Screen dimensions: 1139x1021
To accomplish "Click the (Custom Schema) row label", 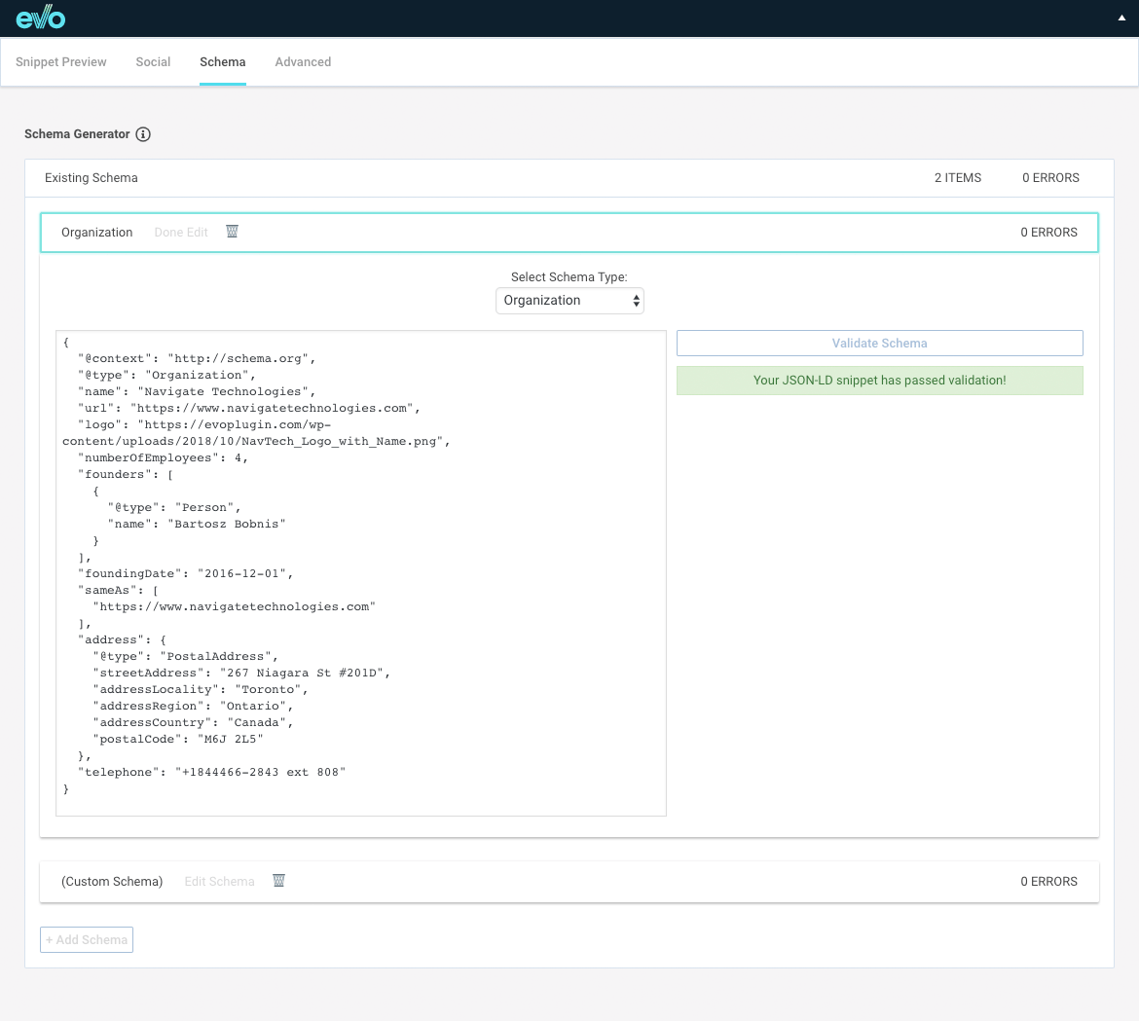I will pyautogui.click(x=112, y=882).
